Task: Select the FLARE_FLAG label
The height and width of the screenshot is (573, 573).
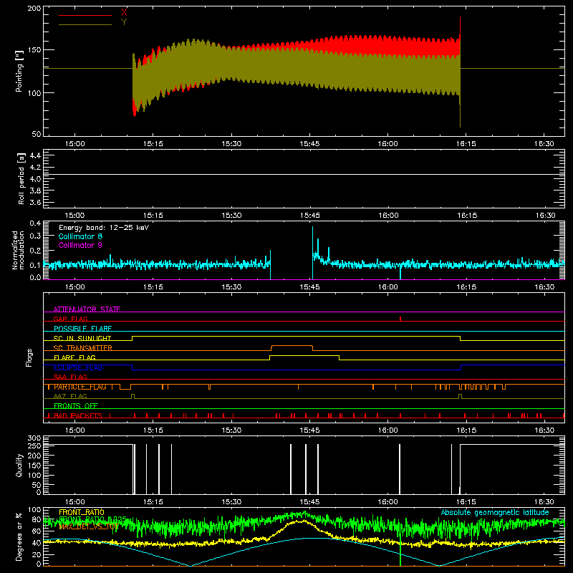Action: pos(74,357)
